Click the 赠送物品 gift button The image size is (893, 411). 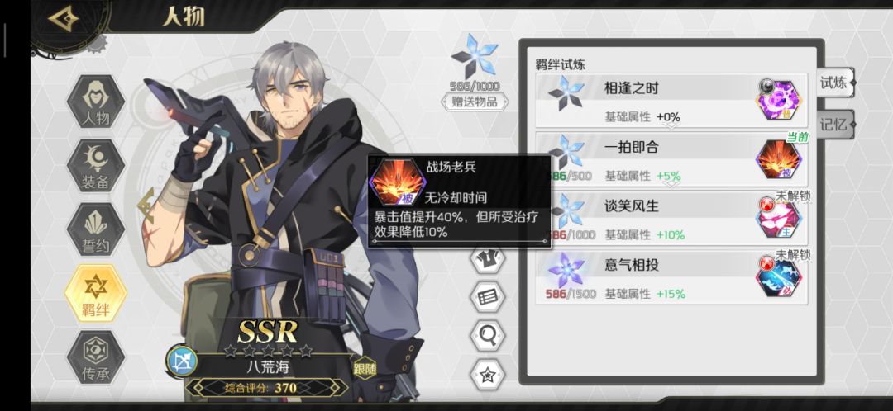click(475, 102)
